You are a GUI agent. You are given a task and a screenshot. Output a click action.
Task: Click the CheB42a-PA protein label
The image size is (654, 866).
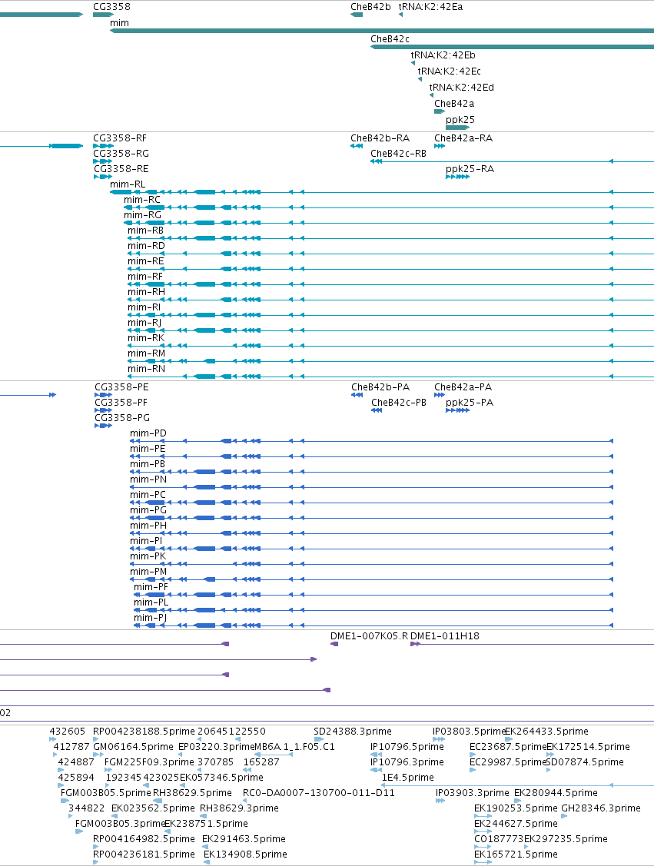point(463,387)
